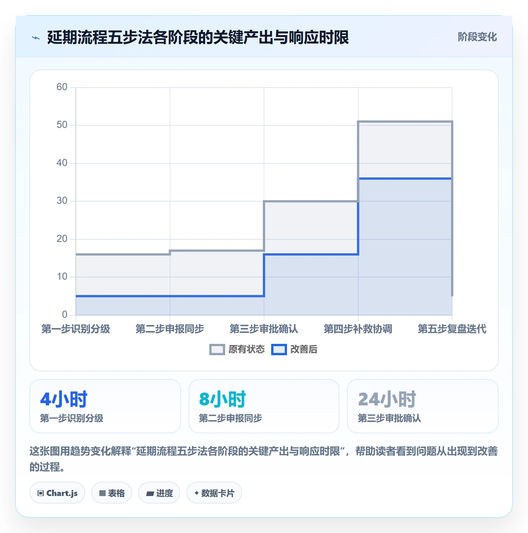Image resolution: width=528 pixels, height=533 pixels.
Task: Click the 第一步识别分级 axis label
Action: pos(76,329)
